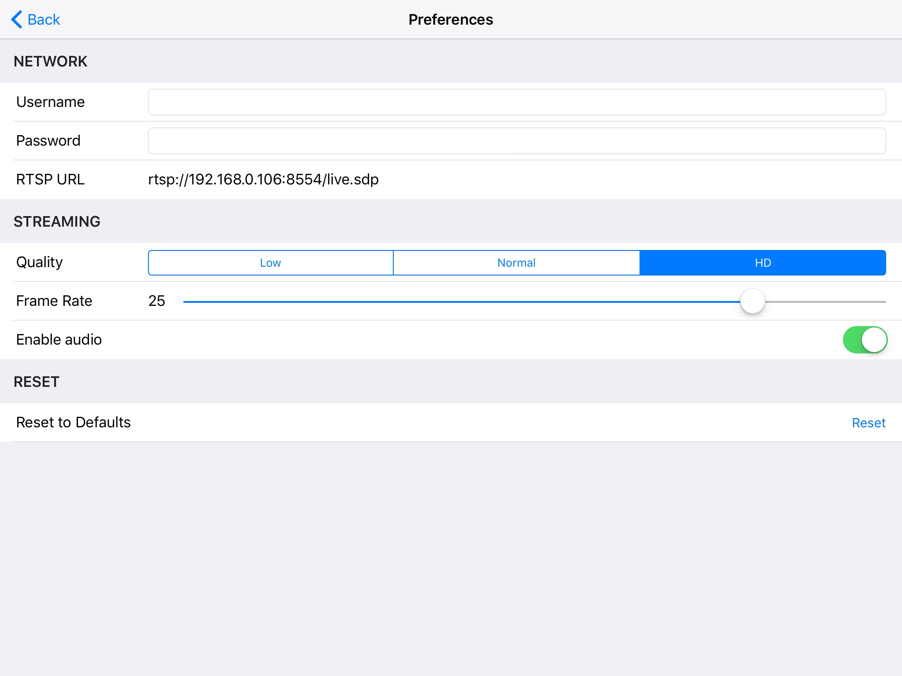The width and height of the screenshot is (902, 676).
Task: Select Low streaming quality
Action: point(270,263)
